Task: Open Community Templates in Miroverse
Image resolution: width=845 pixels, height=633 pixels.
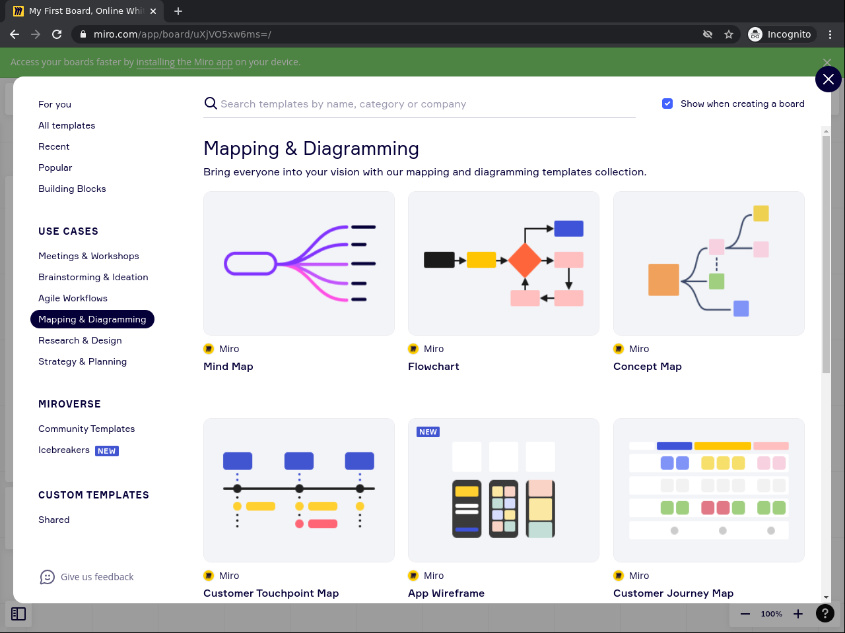Action: pyautogui.click(x=86, y=429)
